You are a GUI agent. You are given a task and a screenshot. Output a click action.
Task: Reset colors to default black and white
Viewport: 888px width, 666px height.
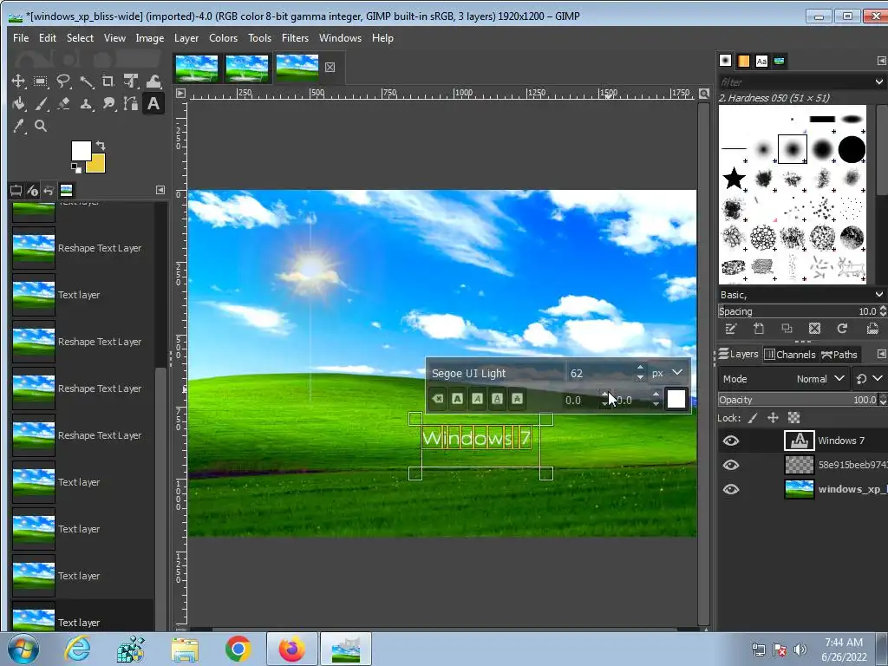pos(76,167)
